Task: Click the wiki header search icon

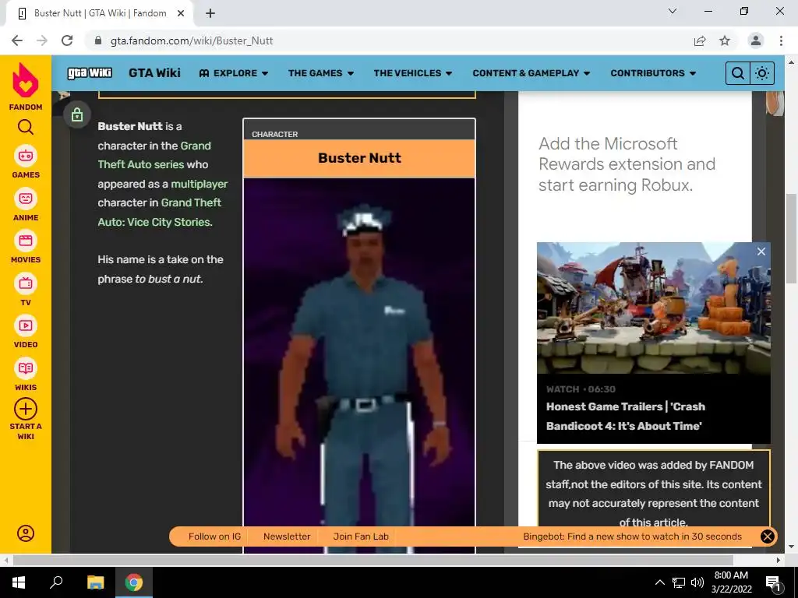Action: (737, 73)
